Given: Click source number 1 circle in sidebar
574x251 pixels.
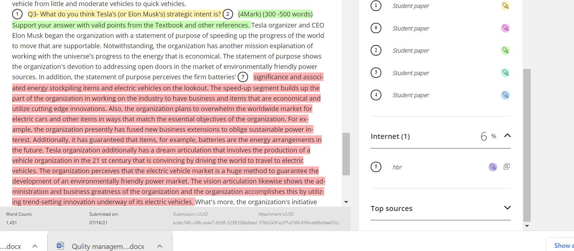Looking at the screenshot, I should 376,6.
